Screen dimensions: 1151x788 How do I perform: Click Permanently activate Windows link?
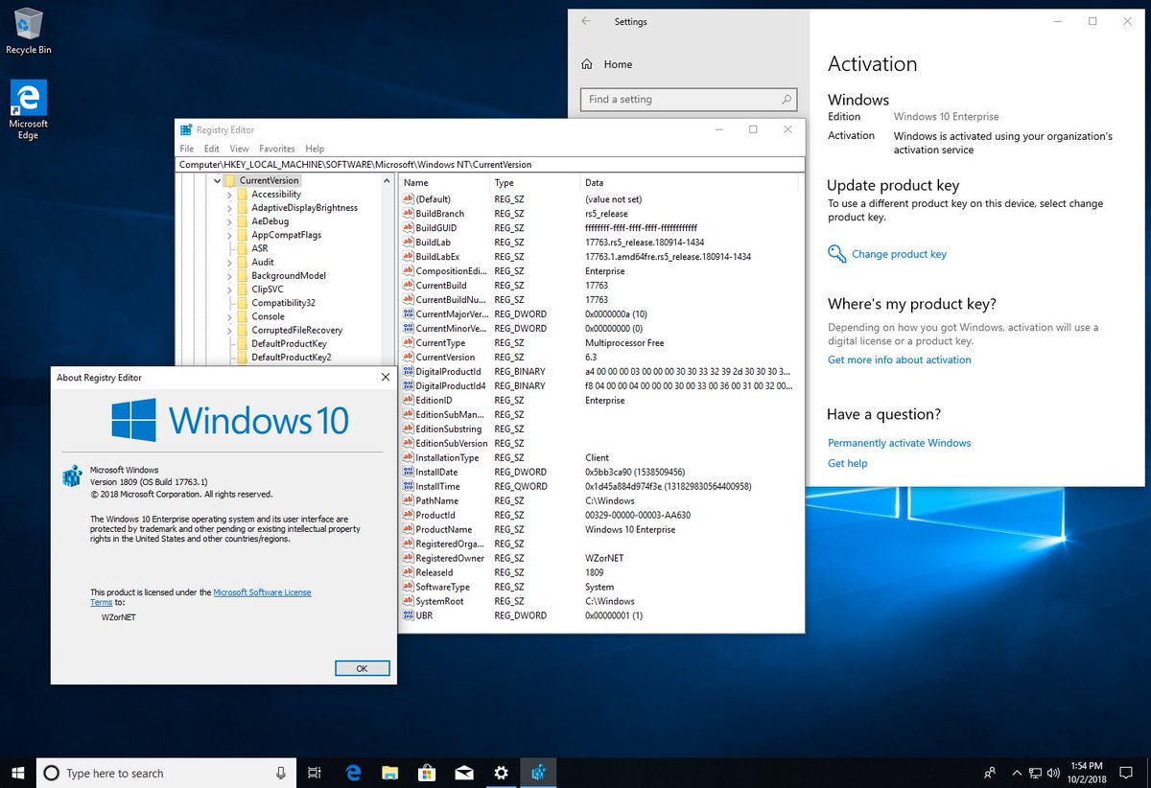[x=900, y=443]
